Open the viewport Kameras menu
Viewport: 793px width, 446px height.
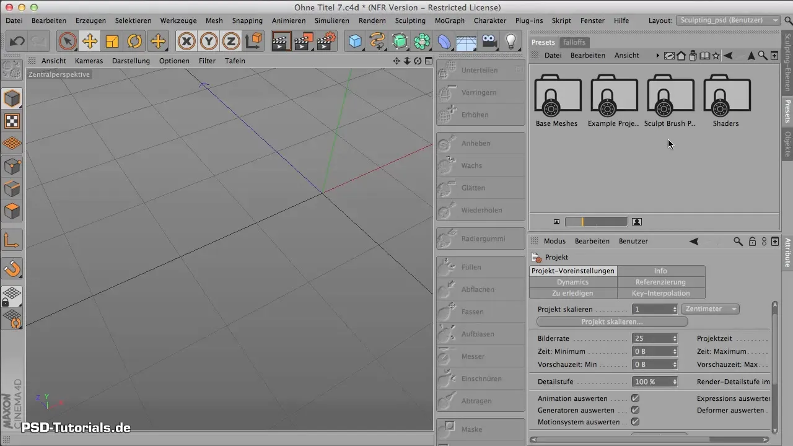pos(89,61)
